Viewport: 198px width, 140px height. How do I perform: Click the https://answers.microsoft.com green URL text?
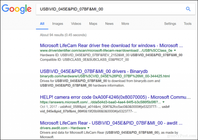pos(100,102)
